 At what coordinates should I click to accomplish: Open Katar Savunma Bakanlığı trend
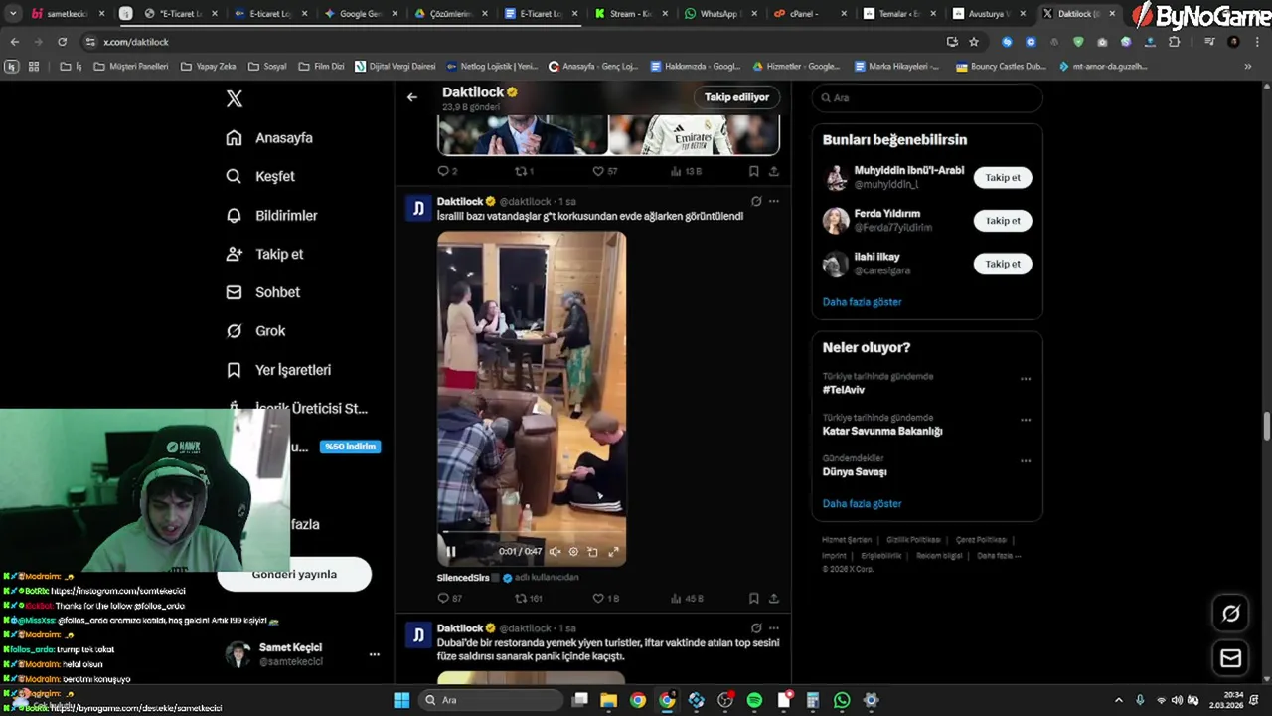[x=881, y=432]
